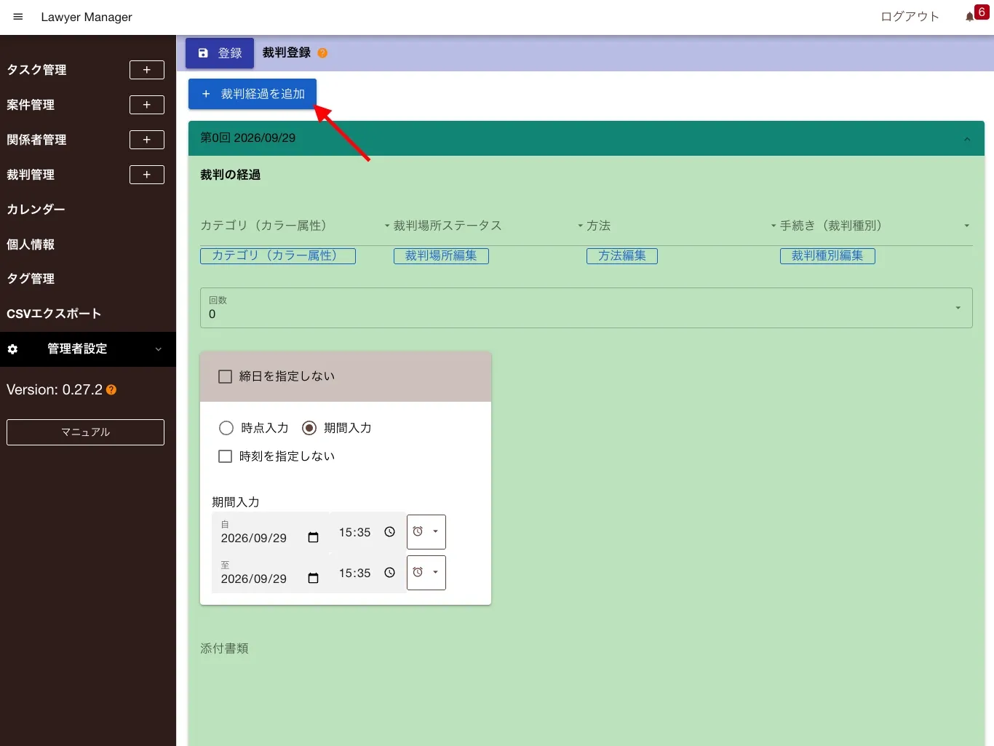
Task: Open the alarm dropdown for end time row
Action: 426,573
